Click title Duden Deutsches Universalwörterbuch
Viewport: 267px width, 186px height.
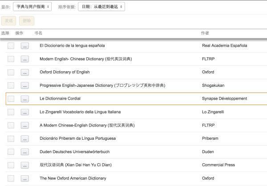(x=75, y=152)
